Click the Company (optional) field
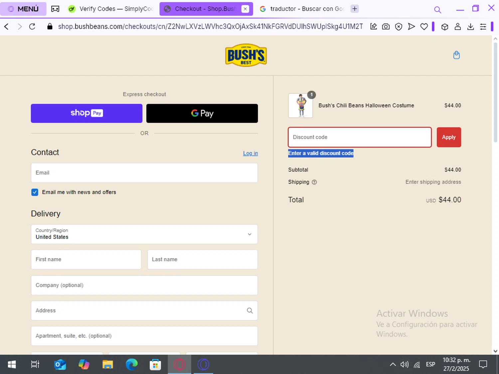The width and height of the screenshot is (499, 374). (x=144, y=285)
